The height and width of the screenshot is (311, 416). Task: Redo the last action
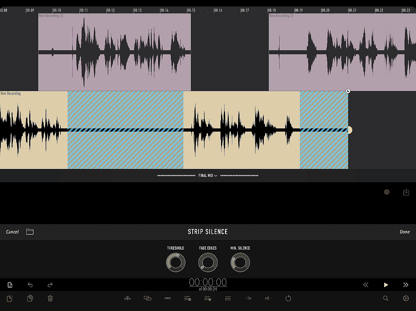tap(50, 285)
